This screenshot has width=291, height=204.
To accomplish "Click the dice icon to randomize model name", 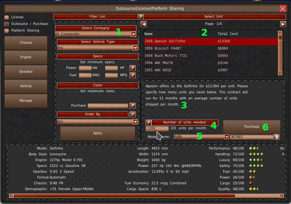I will click(276, 137).
